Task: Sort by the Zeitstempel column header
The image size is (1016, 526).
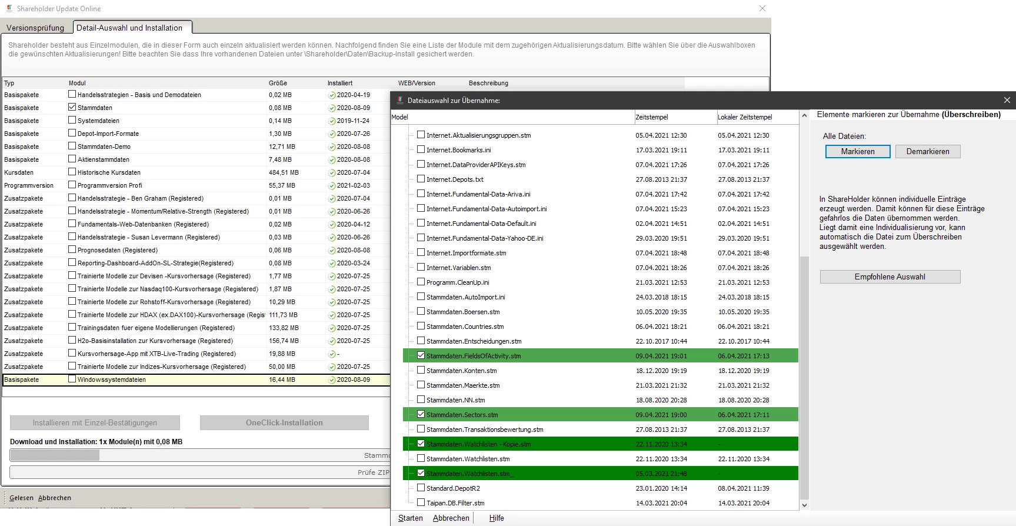Action: 675,117
